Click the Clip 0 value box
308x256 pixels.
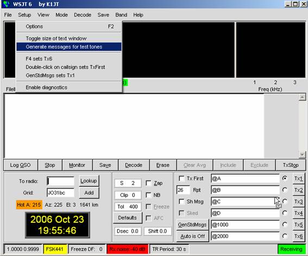(128, 195)
